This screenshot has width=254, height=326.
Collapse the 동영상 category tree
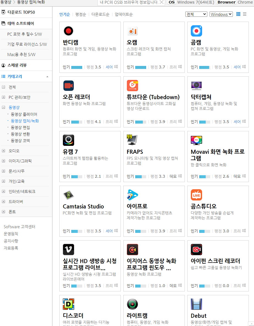(3, 107)
